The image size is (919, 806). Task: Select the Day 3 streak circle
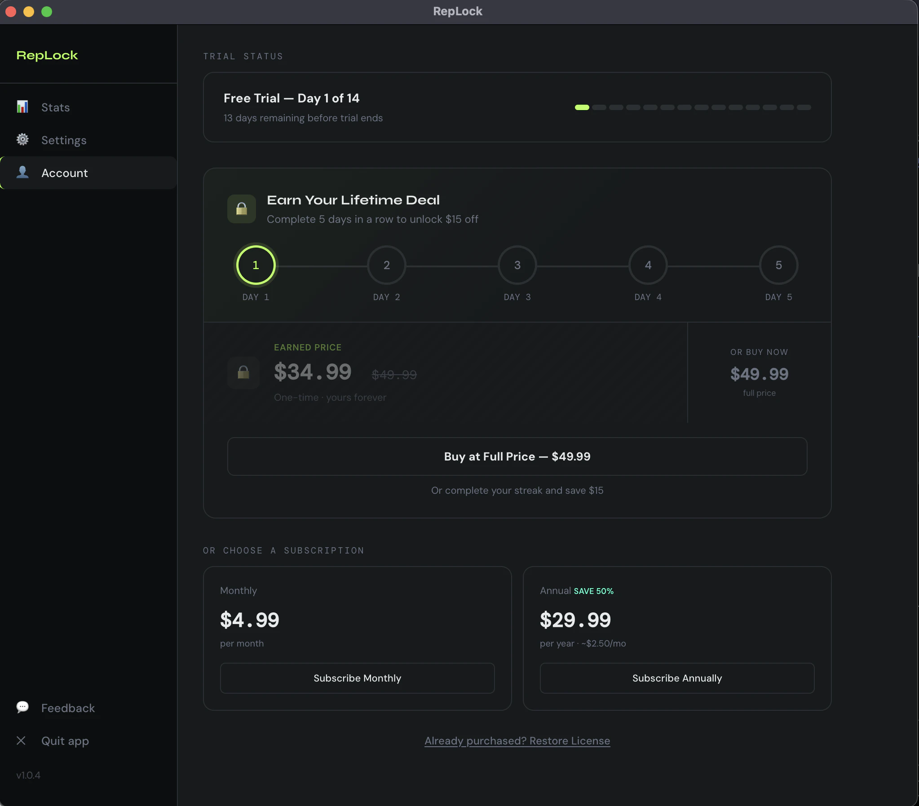point(517,265)
